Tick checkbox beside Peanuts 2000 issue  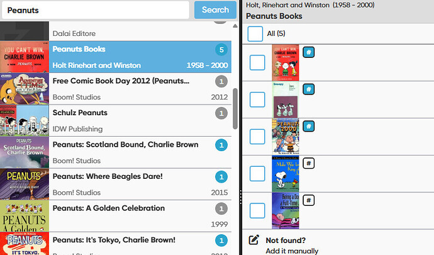click(257, 137)
